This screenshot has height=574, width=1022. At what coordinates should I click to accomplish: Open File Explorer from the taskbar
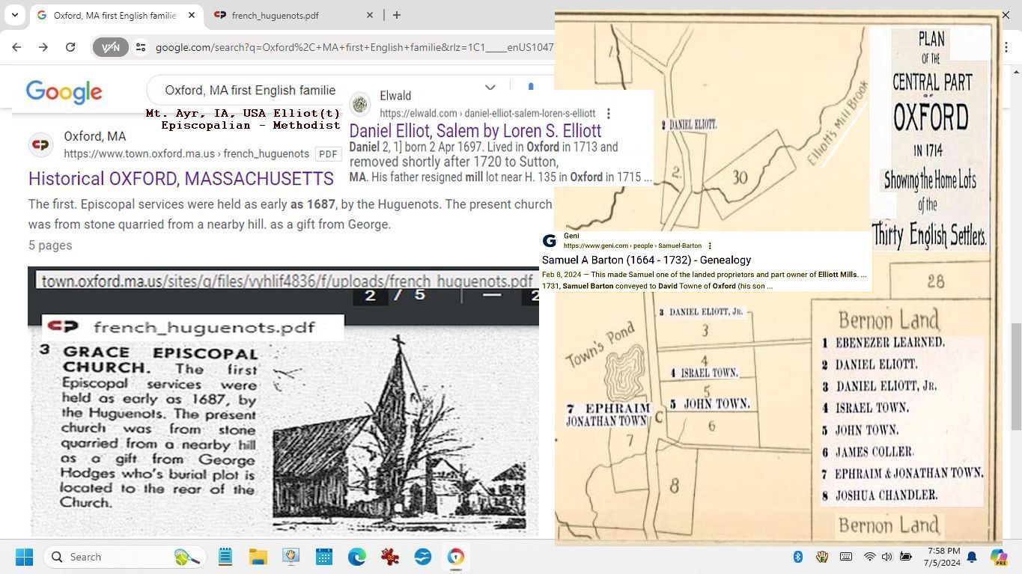click(x=258, y=557)
